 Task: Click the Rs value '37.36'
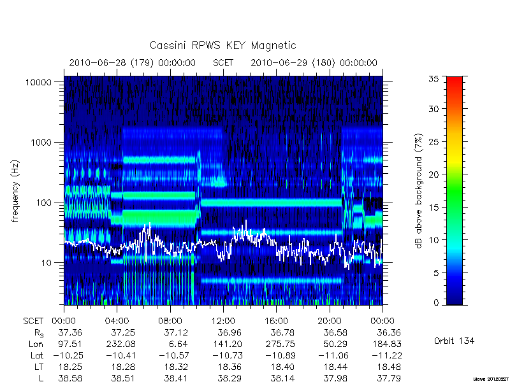(x=70, y=332)
